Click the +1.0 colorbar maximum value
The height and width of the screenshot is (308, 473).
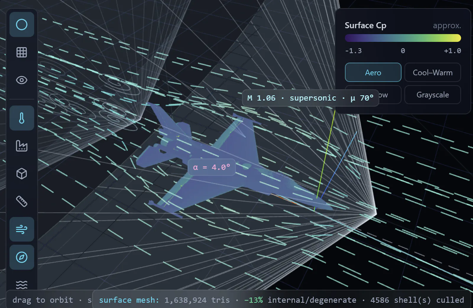click(x=452, y=51)
